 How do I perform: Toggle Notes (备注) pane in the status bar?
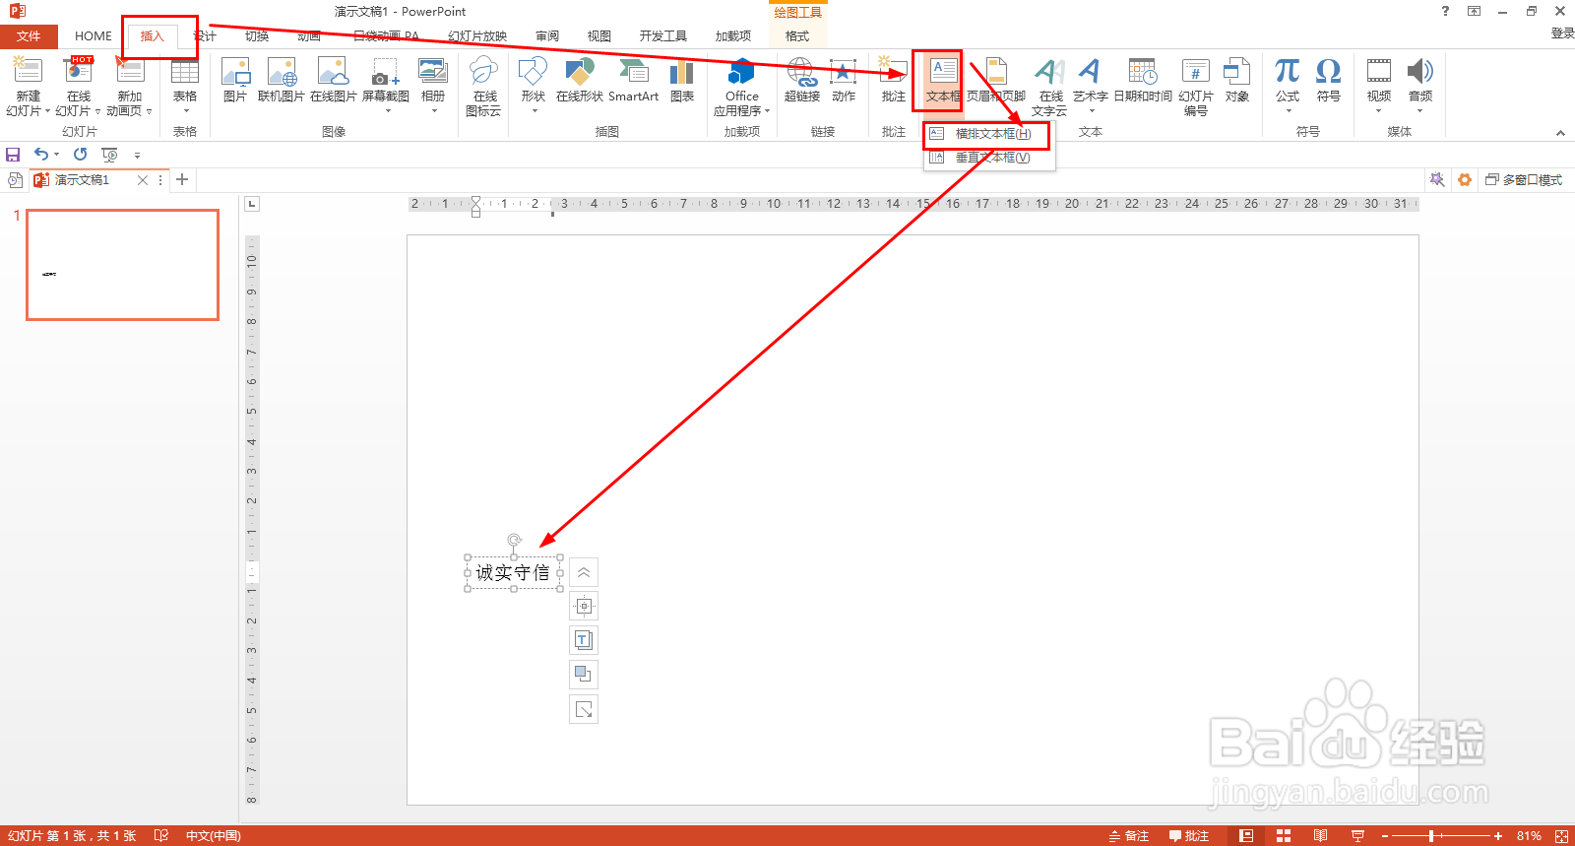(1129, 836)
